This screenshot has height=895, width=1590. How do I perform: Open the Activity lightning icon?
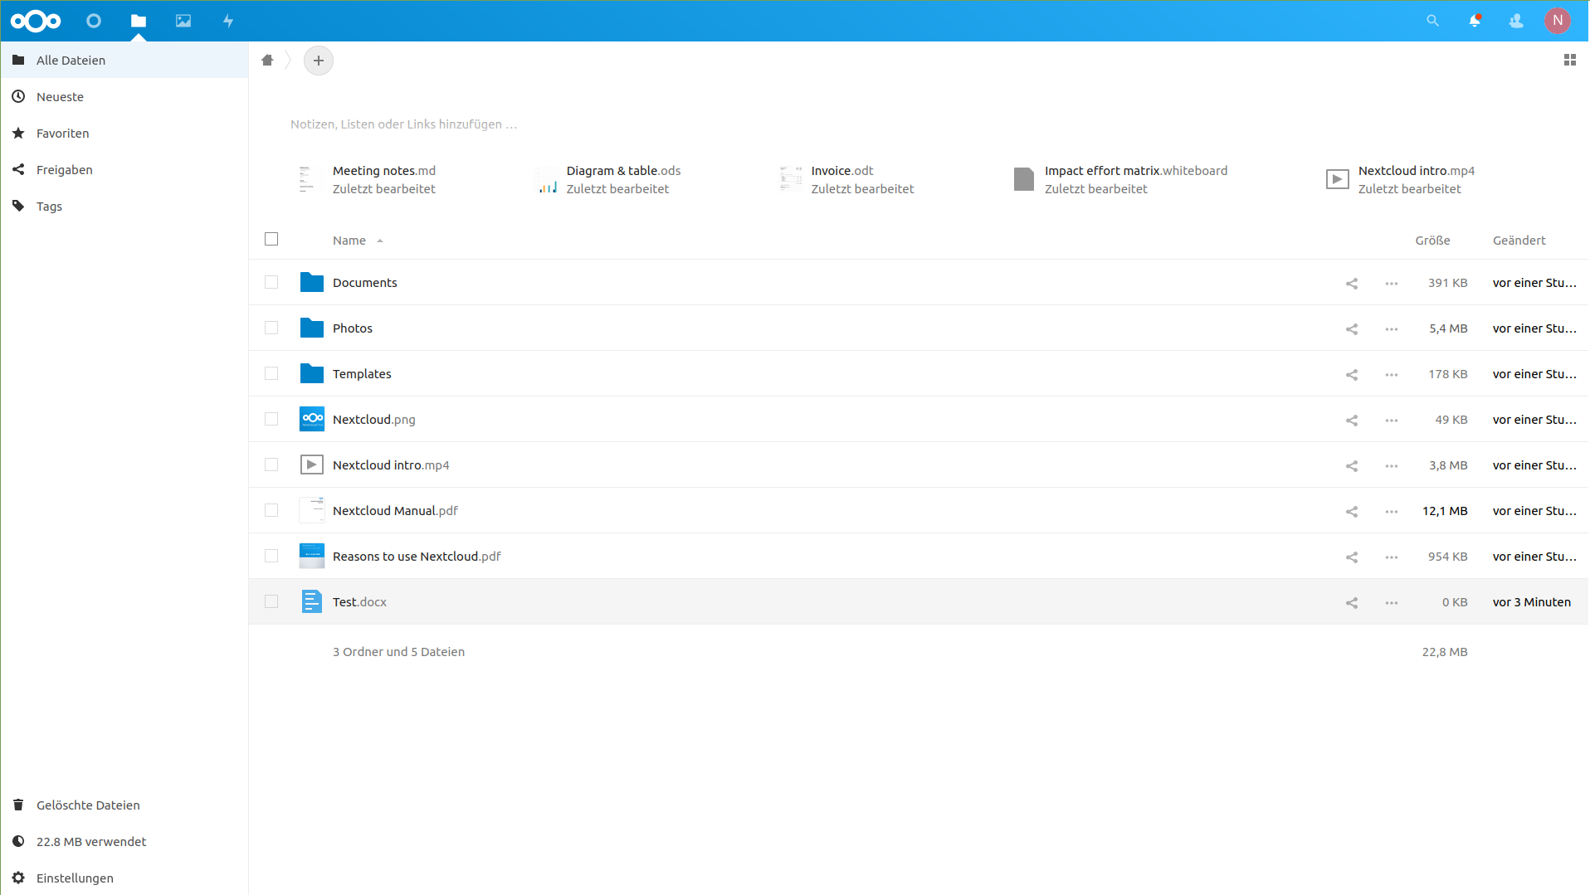[x=228, y=21]
